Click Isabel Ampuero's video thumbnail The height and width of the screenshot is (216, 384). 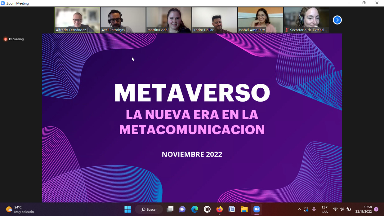coord(260,20)
